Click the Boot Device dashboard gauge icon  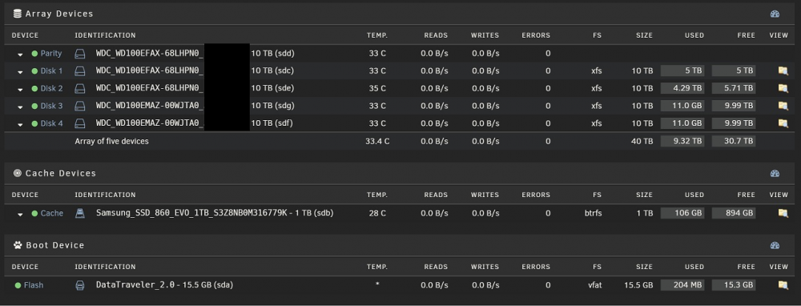coord(775,245)
